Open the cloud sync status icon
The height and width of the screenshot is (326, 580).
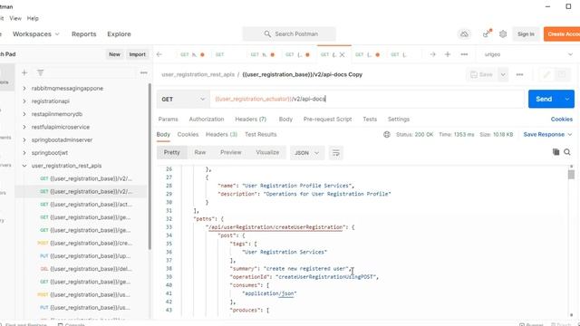coord(464,34)
